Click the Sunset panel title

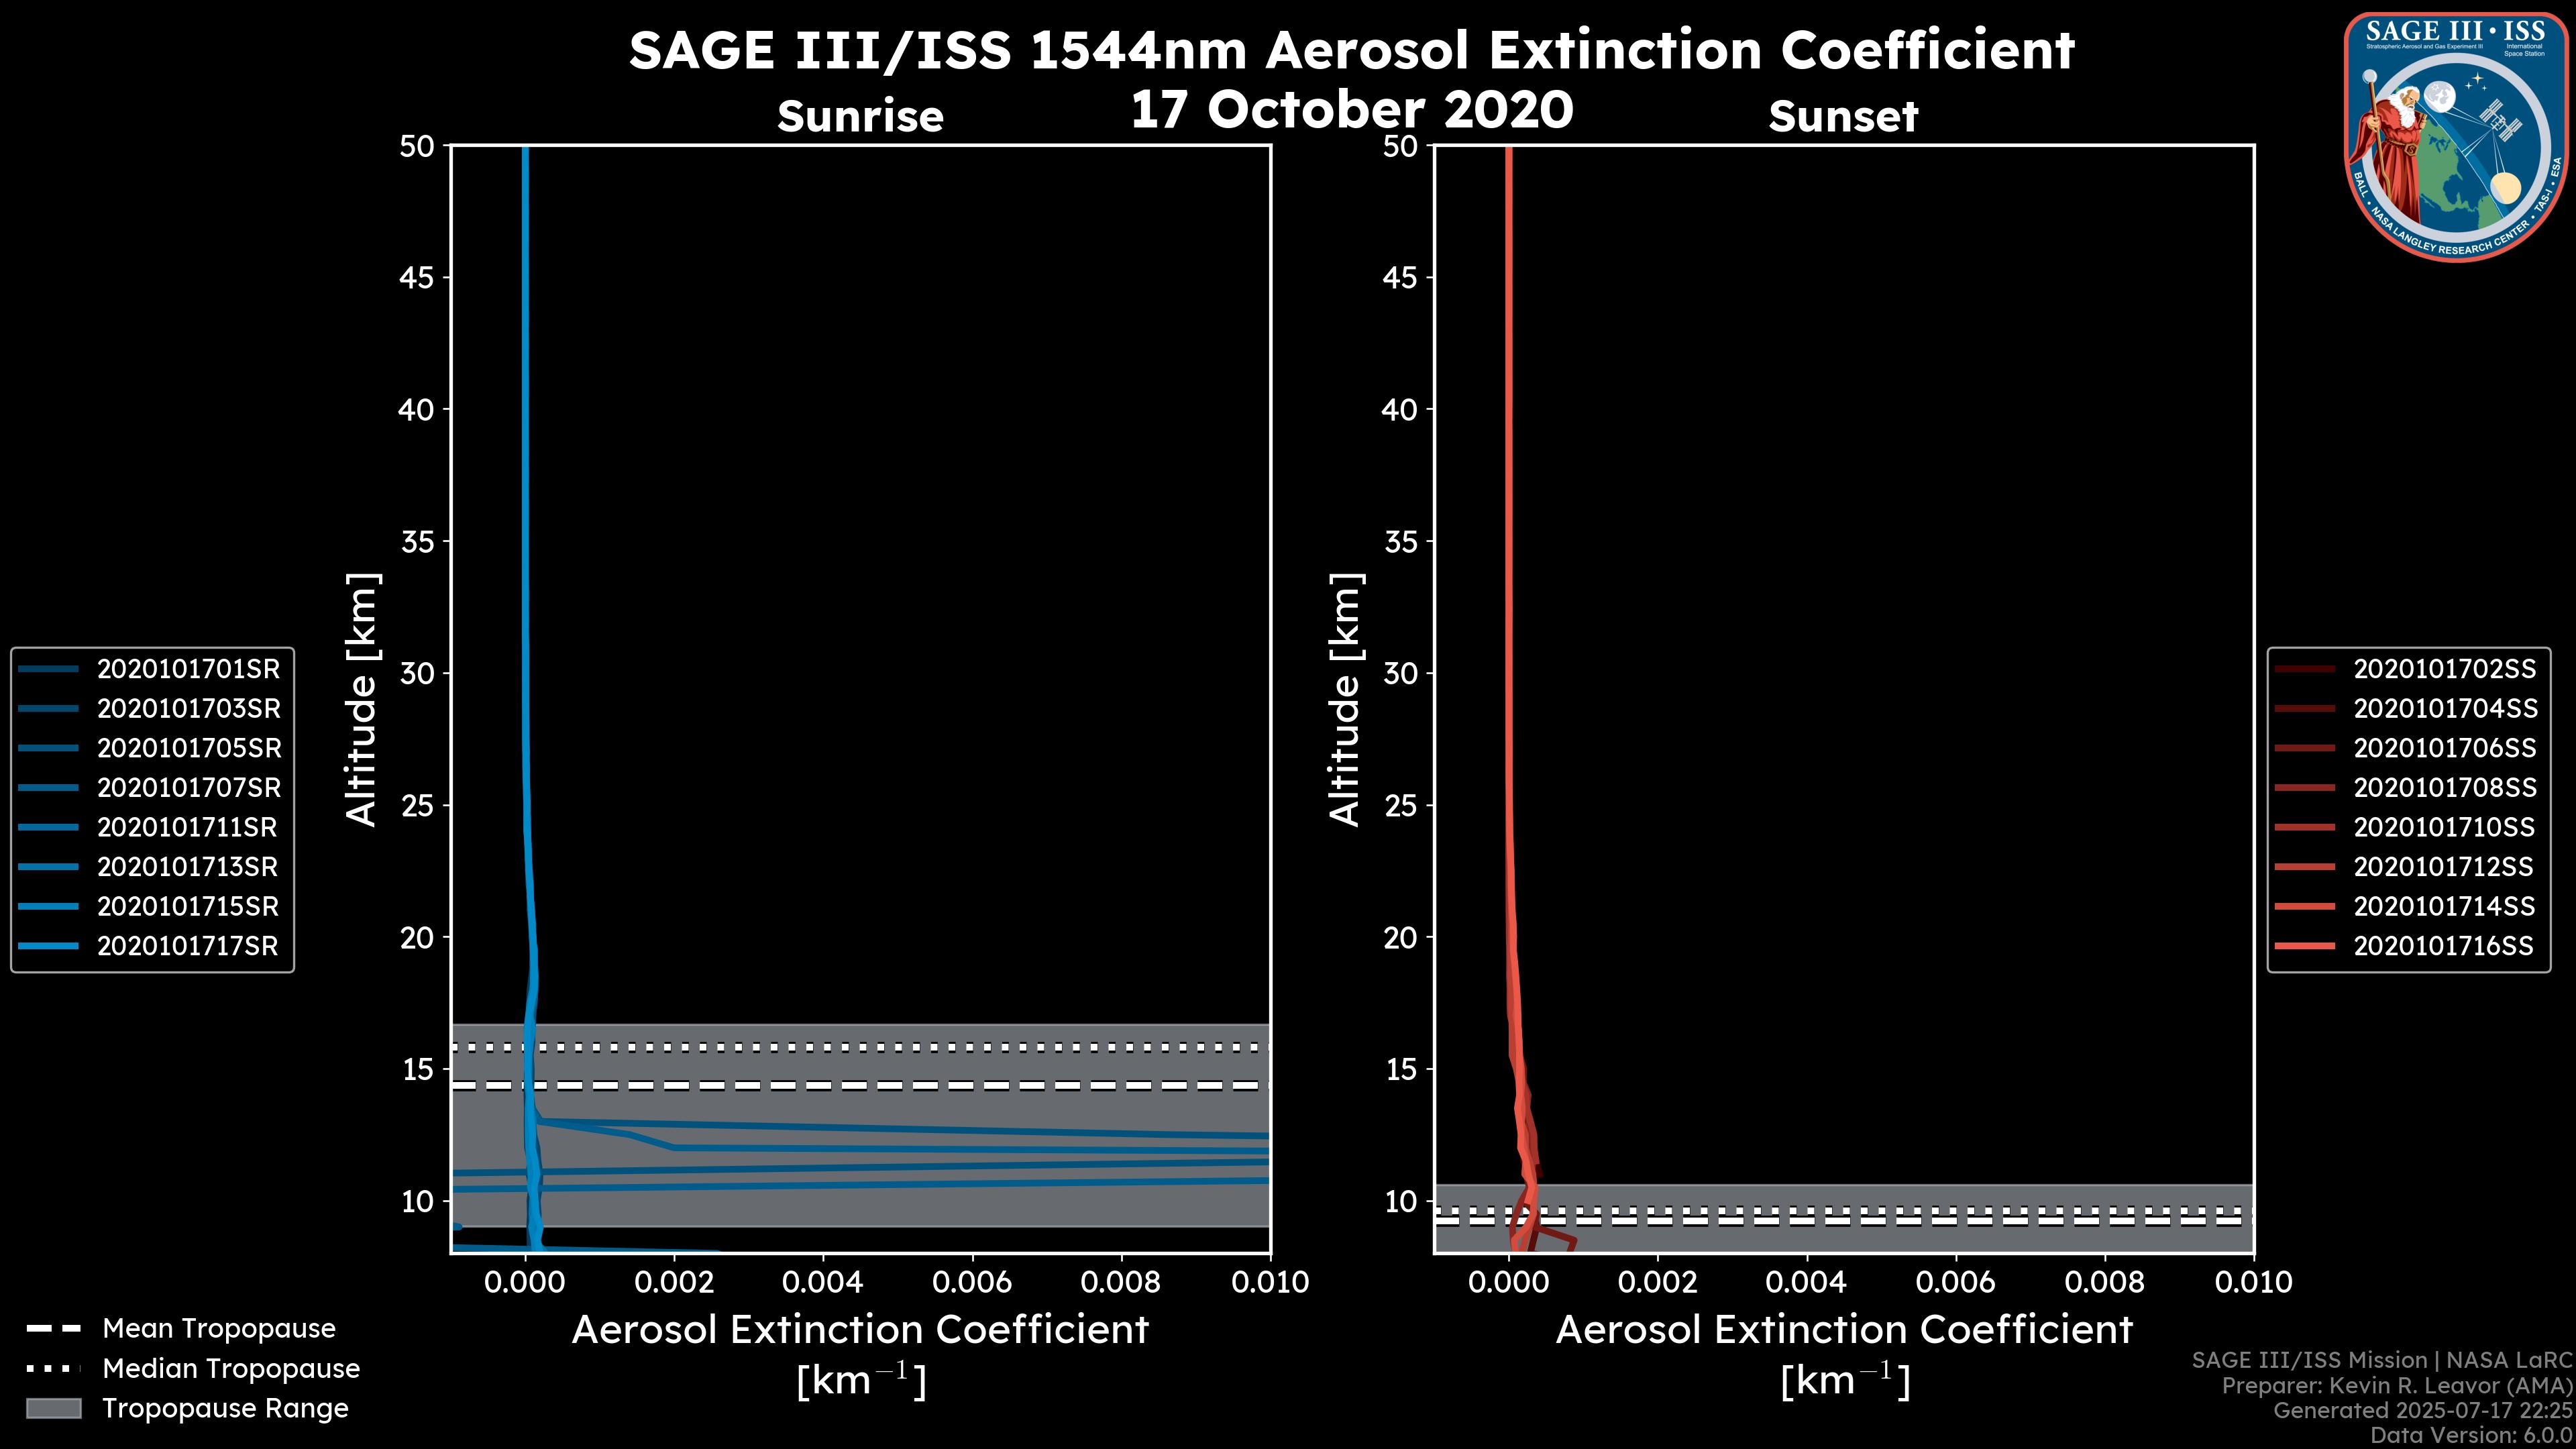[1843, 116]
